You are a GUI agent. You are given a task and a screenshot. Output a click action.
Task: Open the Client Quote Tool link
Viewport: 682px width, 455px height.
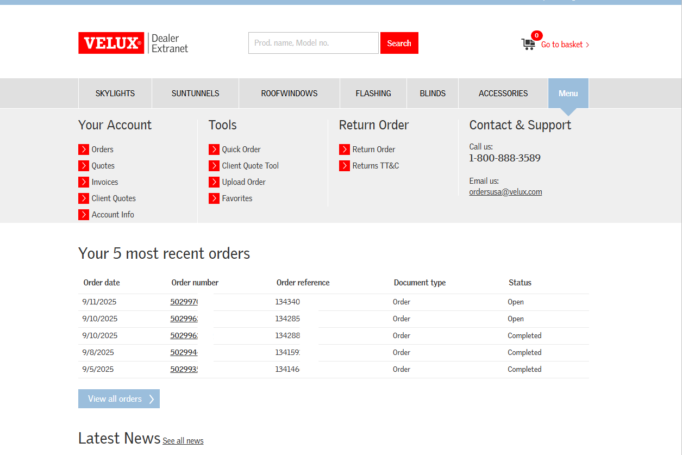point(251,166)
